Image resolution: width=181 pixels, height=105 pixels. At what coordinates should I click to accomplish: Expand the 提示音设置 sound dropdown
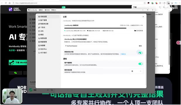(x=136, y=71)
